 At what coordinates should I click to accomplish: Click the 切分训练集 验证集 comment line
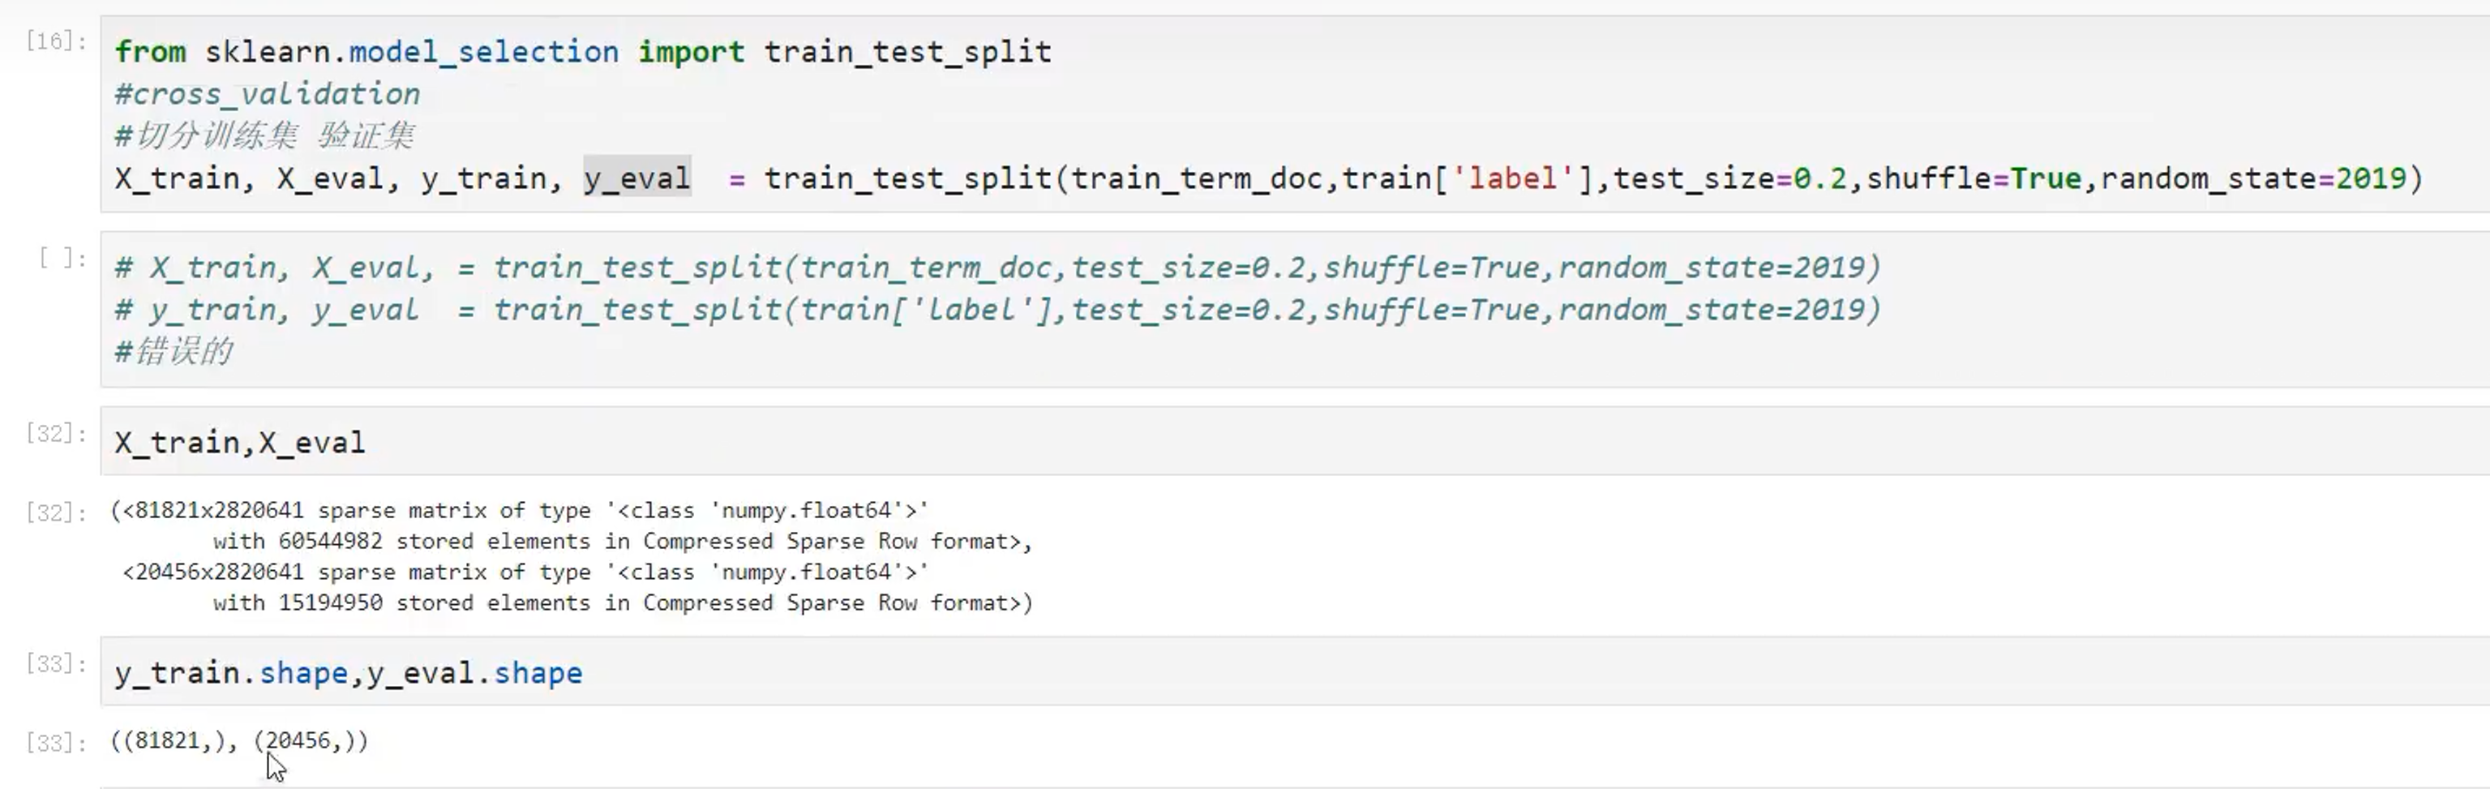265,135
